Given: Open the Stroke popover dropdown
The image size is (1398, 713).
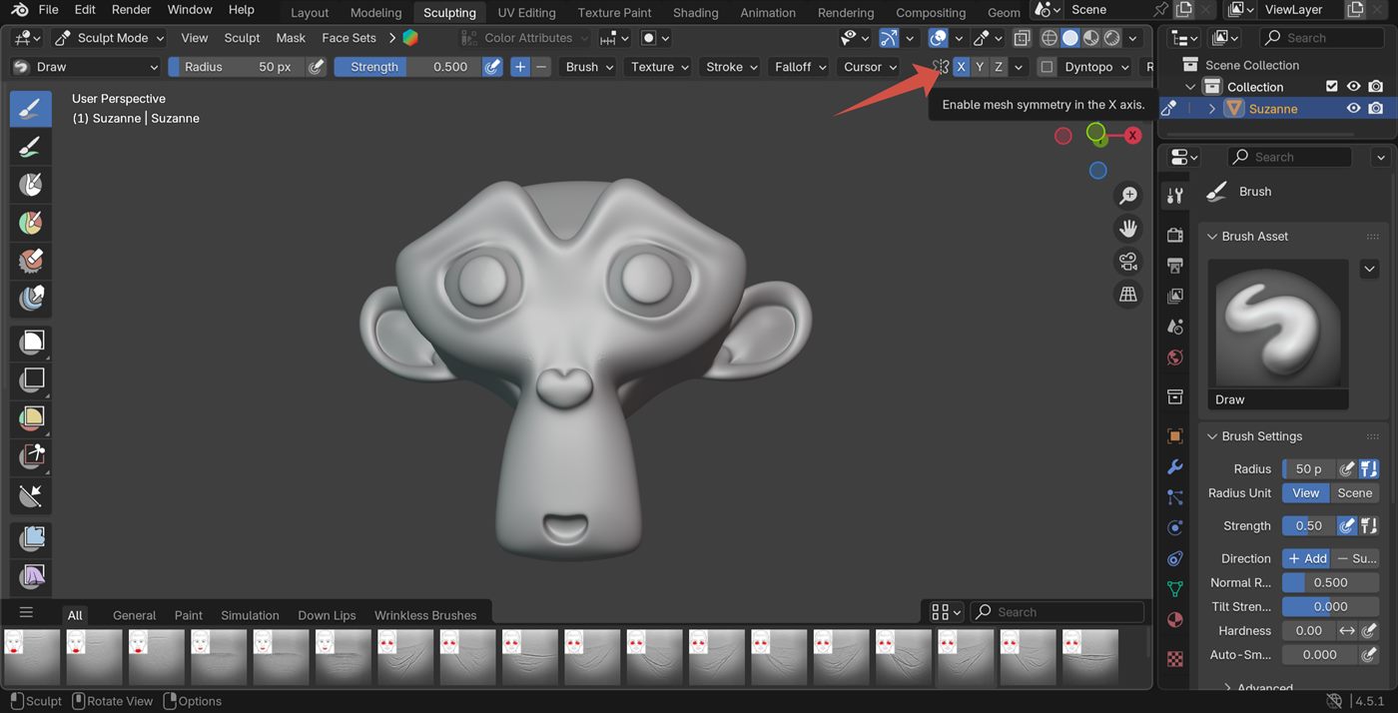Looking at the screenshot, I should (731, 67).
